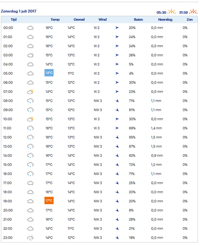
Task: Click the Gevoel column header
Action: [79, 20]
